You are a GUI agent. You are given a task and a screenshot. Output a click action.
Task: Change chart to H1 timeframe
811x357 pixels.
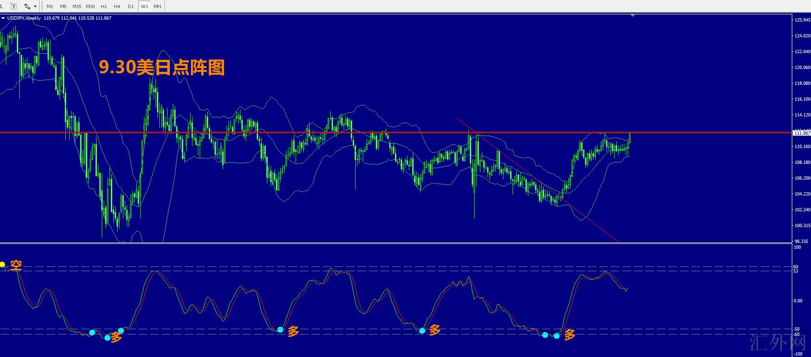coord(104,7)
